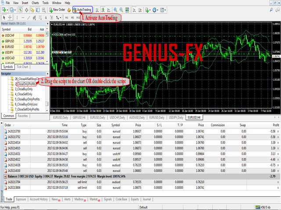Screen dimensions: 281x210
Task: Activate the AutoTrading button
Action: [83, 10]
